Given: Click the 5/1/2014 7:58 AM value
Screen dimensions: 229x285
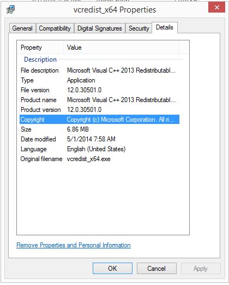Looking at the screenshot, I should point(91,139).
